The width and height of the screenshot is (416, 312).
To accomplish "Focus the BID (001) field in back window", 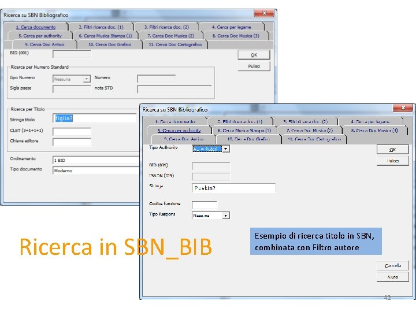I will click(72, 54).
